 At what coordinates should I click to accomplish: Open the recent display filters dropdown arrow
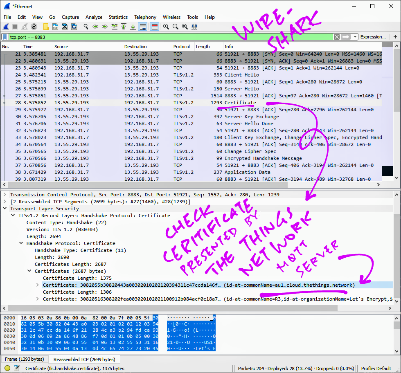click(354, 37)
